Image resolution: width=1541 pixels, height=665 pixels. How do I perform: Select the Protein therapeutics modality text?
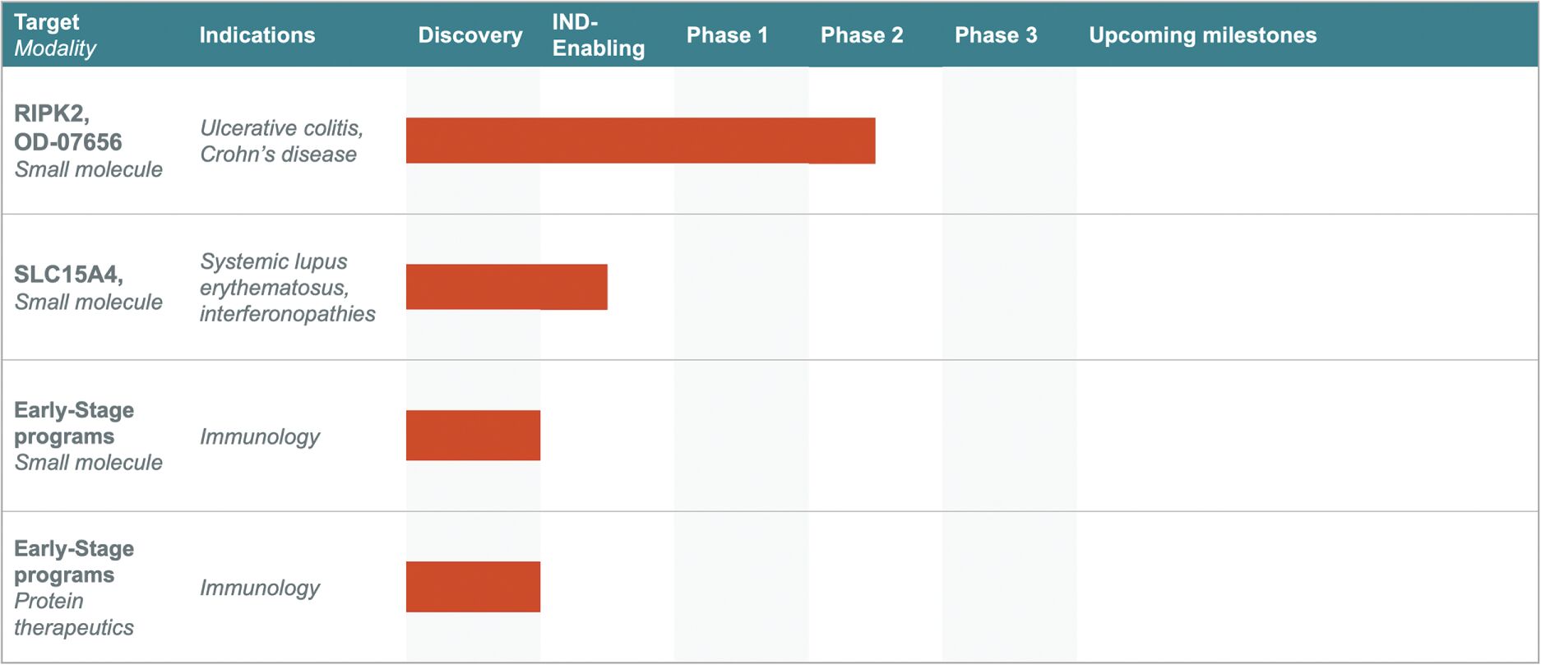coord(73,614)
